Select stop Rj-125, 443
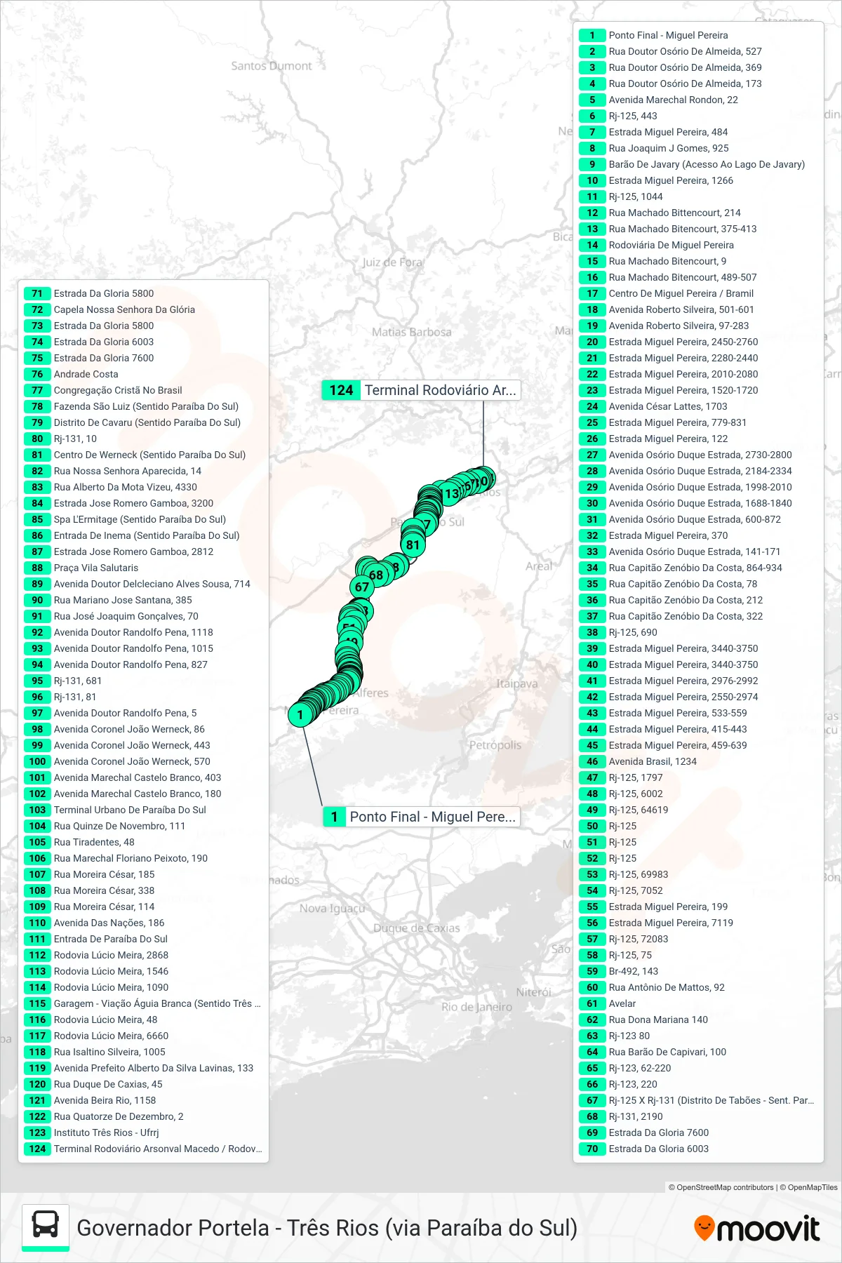The width and height of the screenshot is (842, 1263). pos(618,116)
